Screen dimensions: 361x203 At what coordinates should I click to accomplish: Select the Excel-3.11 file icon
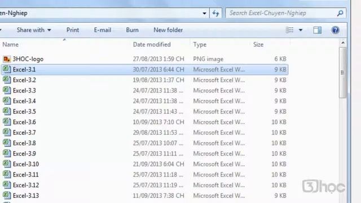[x=7, y=174]
